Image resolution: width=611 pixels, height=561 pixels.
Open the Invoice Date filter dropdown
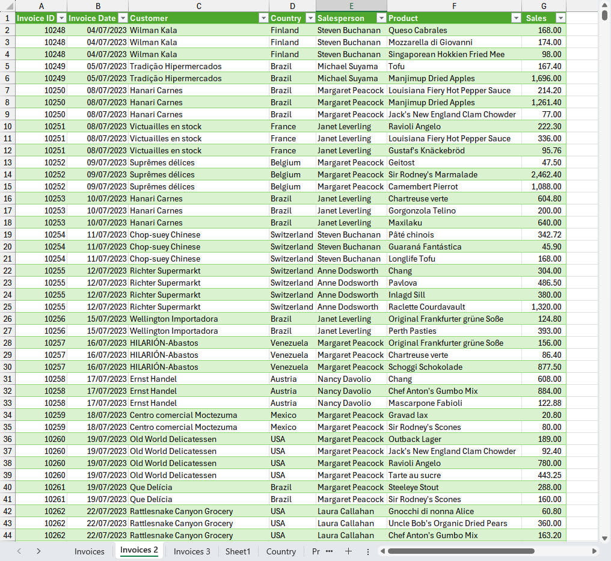(122, 18)
